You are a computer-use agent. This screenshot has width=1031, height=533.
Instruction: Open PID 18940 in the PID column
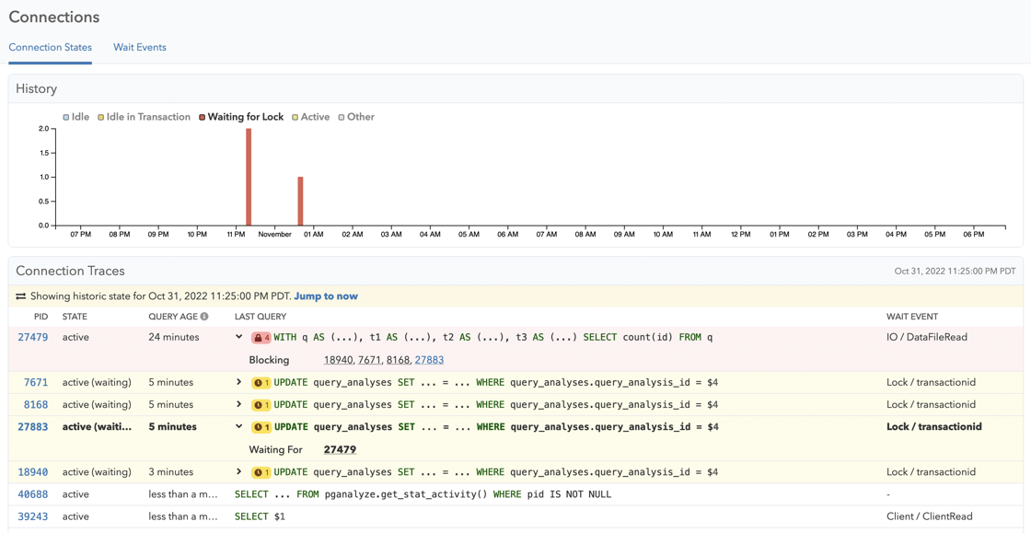click(33, 472)
